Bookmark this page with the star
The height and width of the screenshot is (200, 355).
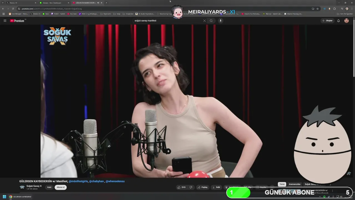(x=318, y=9)
